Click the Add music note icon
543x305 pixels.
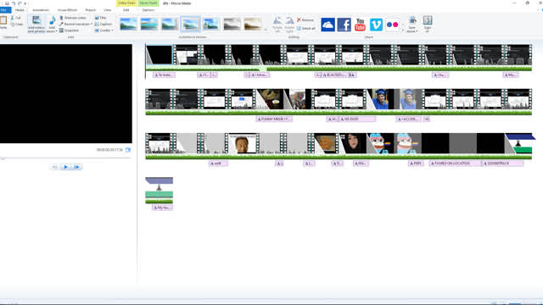(x=52, y=20)
